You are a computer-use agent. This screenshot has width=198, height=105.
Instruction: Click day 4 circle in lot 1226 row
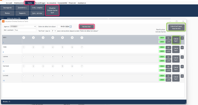(53, 47)
